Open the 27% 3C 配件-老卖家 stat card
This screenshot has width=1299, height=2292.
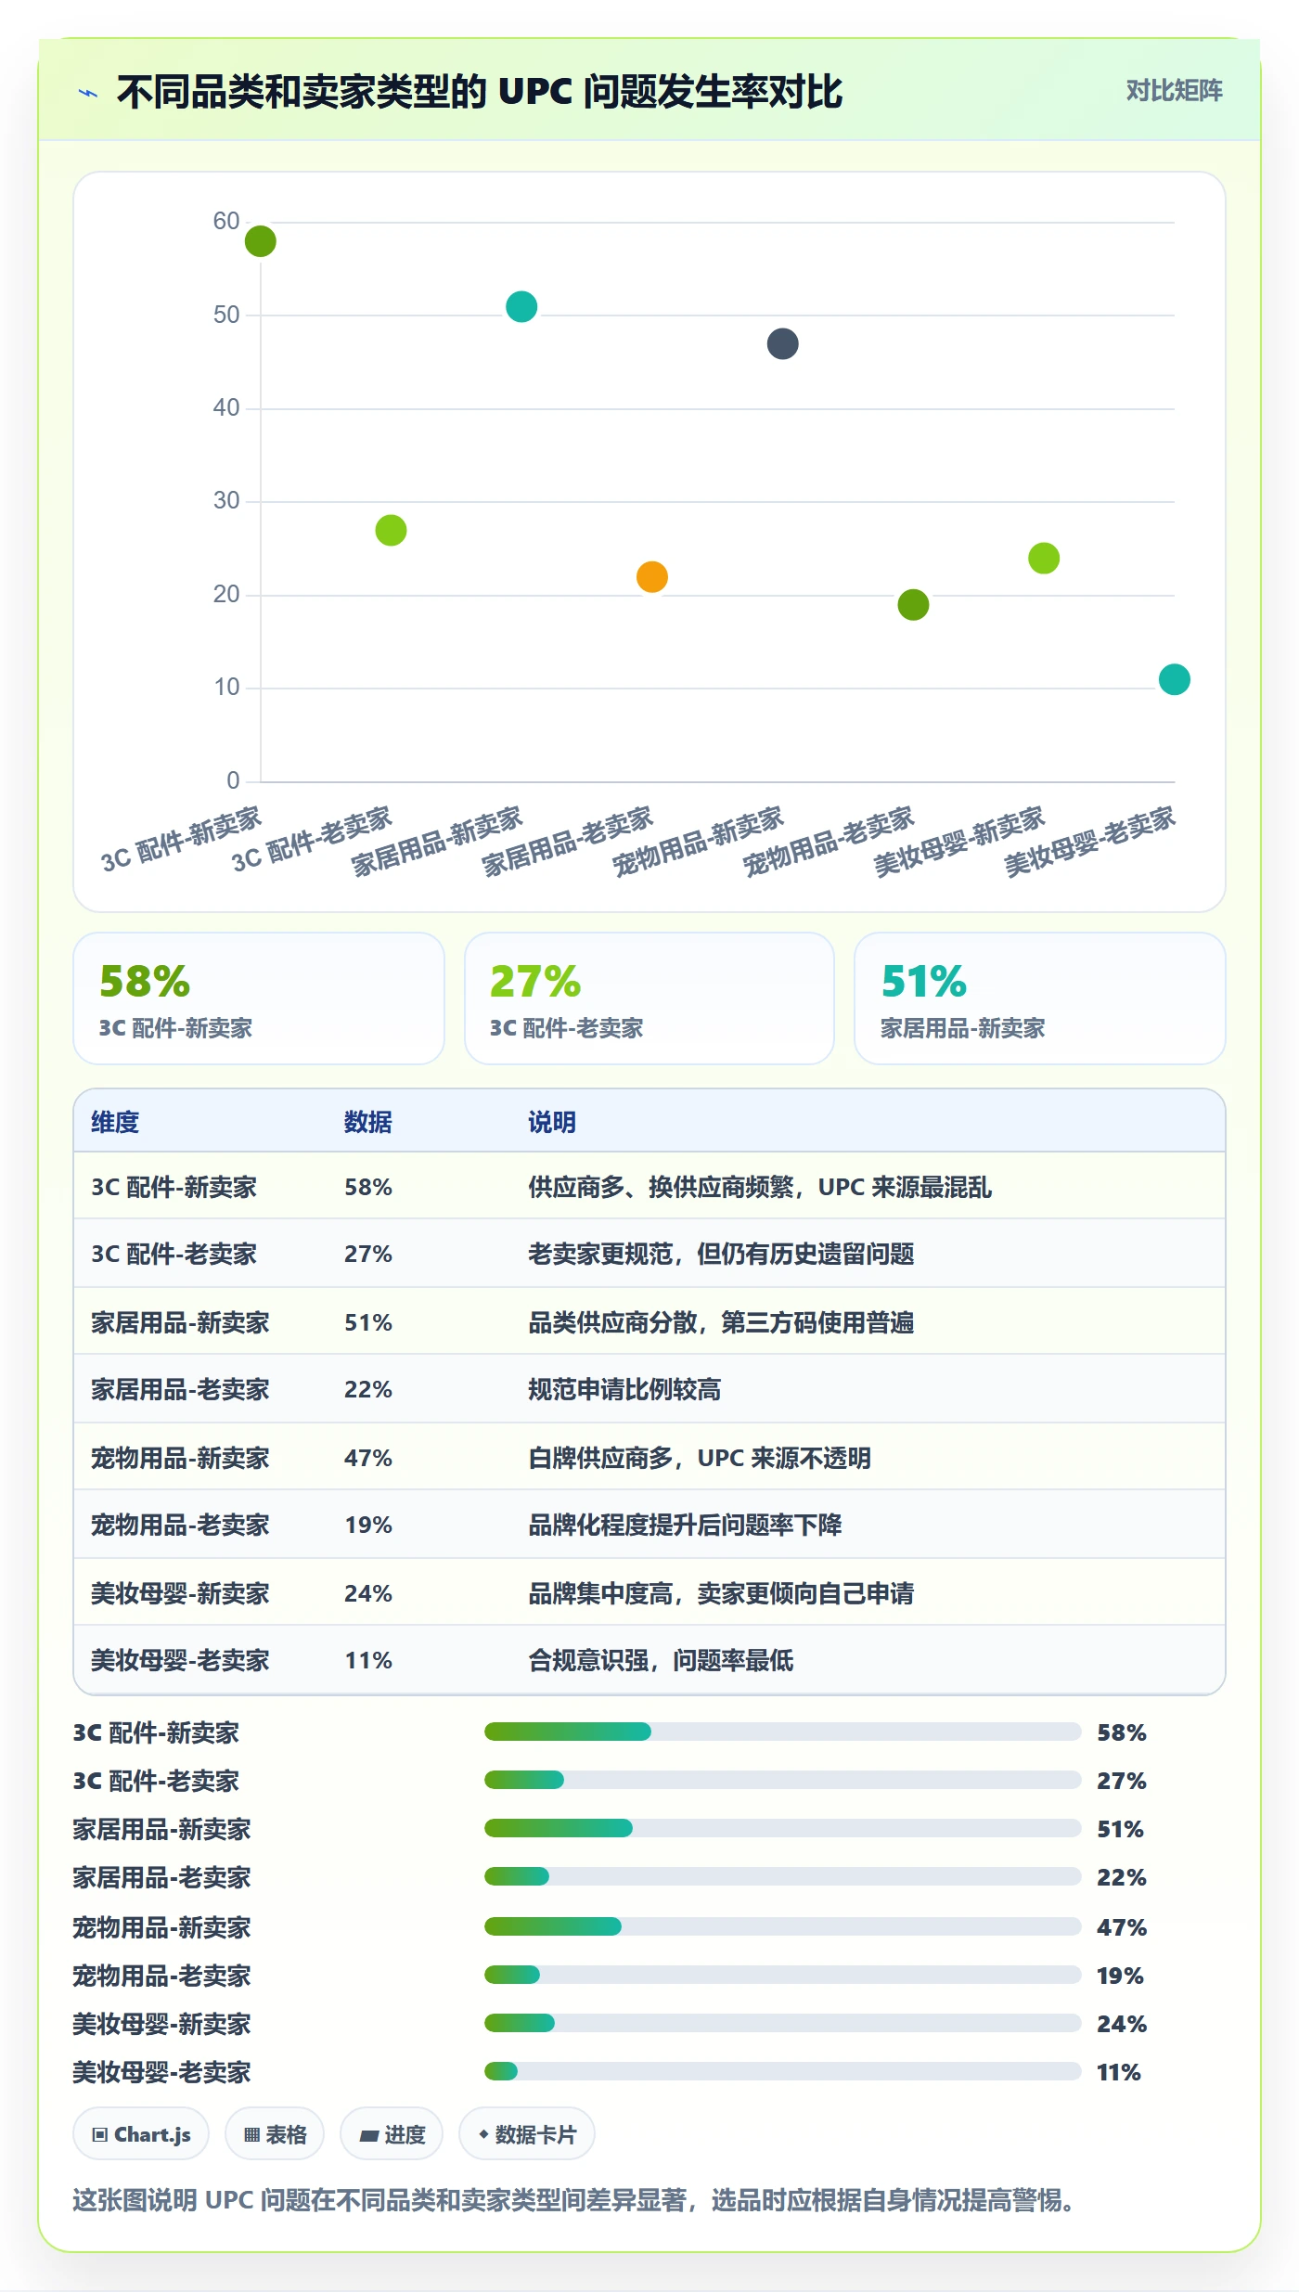tap(649, 998)
